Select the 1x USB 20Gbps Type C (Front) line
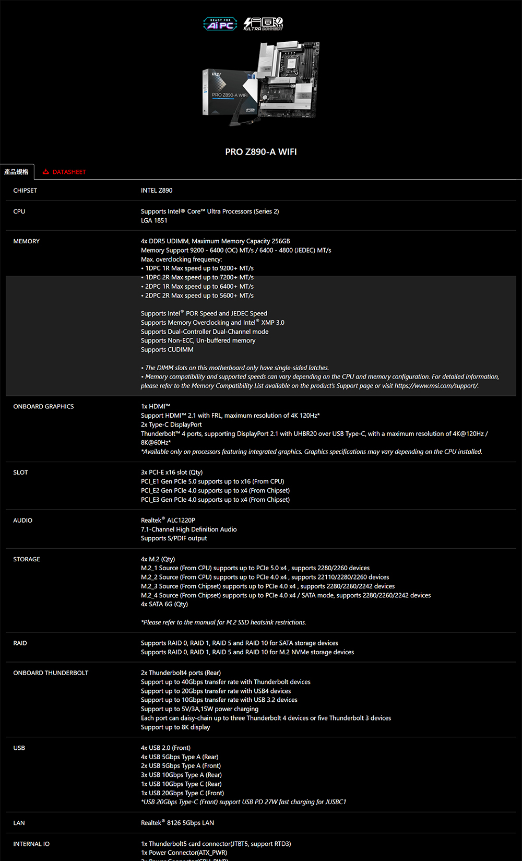Screen dimensions: 522x861 pyautogui.click(x=183, y=793)
